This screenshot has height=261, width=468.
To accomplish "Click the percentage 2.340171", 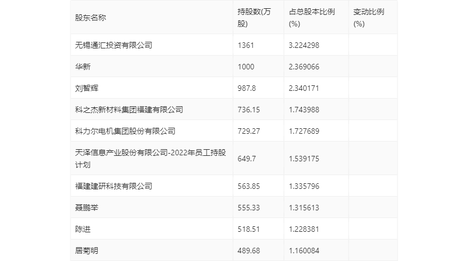I will [304, 88].
